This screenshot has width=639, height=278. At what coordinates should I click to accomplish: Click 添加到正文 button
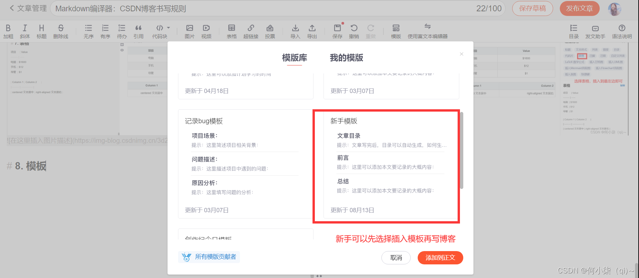point(440,258)
